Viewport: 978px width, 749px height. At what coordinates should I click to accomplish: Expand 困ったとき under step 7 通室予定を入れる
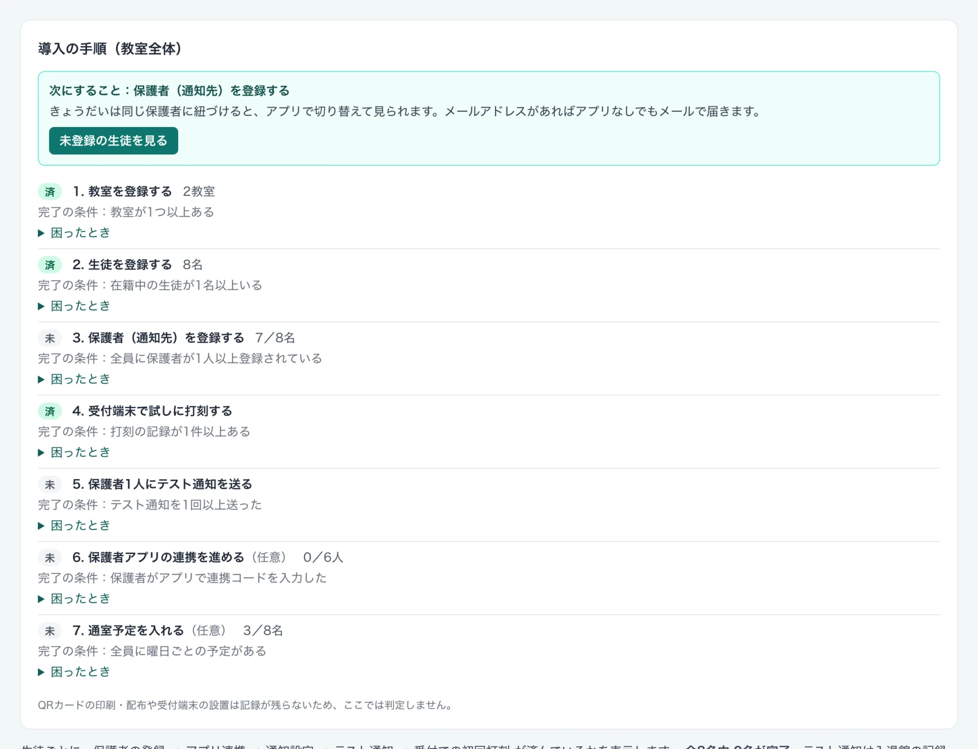pos(74,672)
